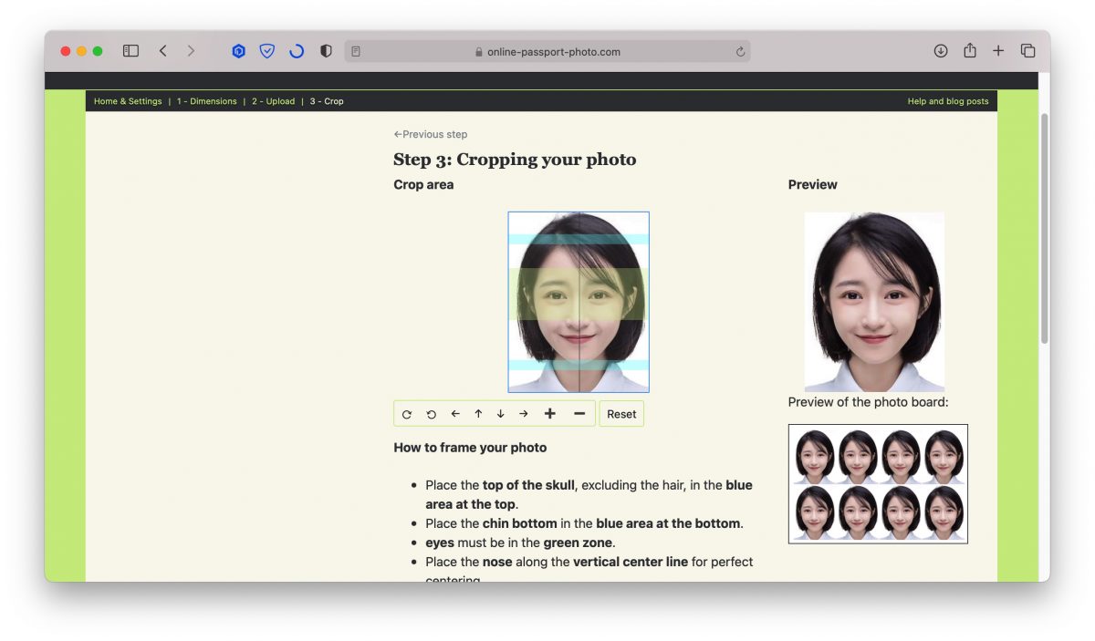Go to 2 - Upload step
Viewport: 1095px width, 641px height.
coord(274,101)
